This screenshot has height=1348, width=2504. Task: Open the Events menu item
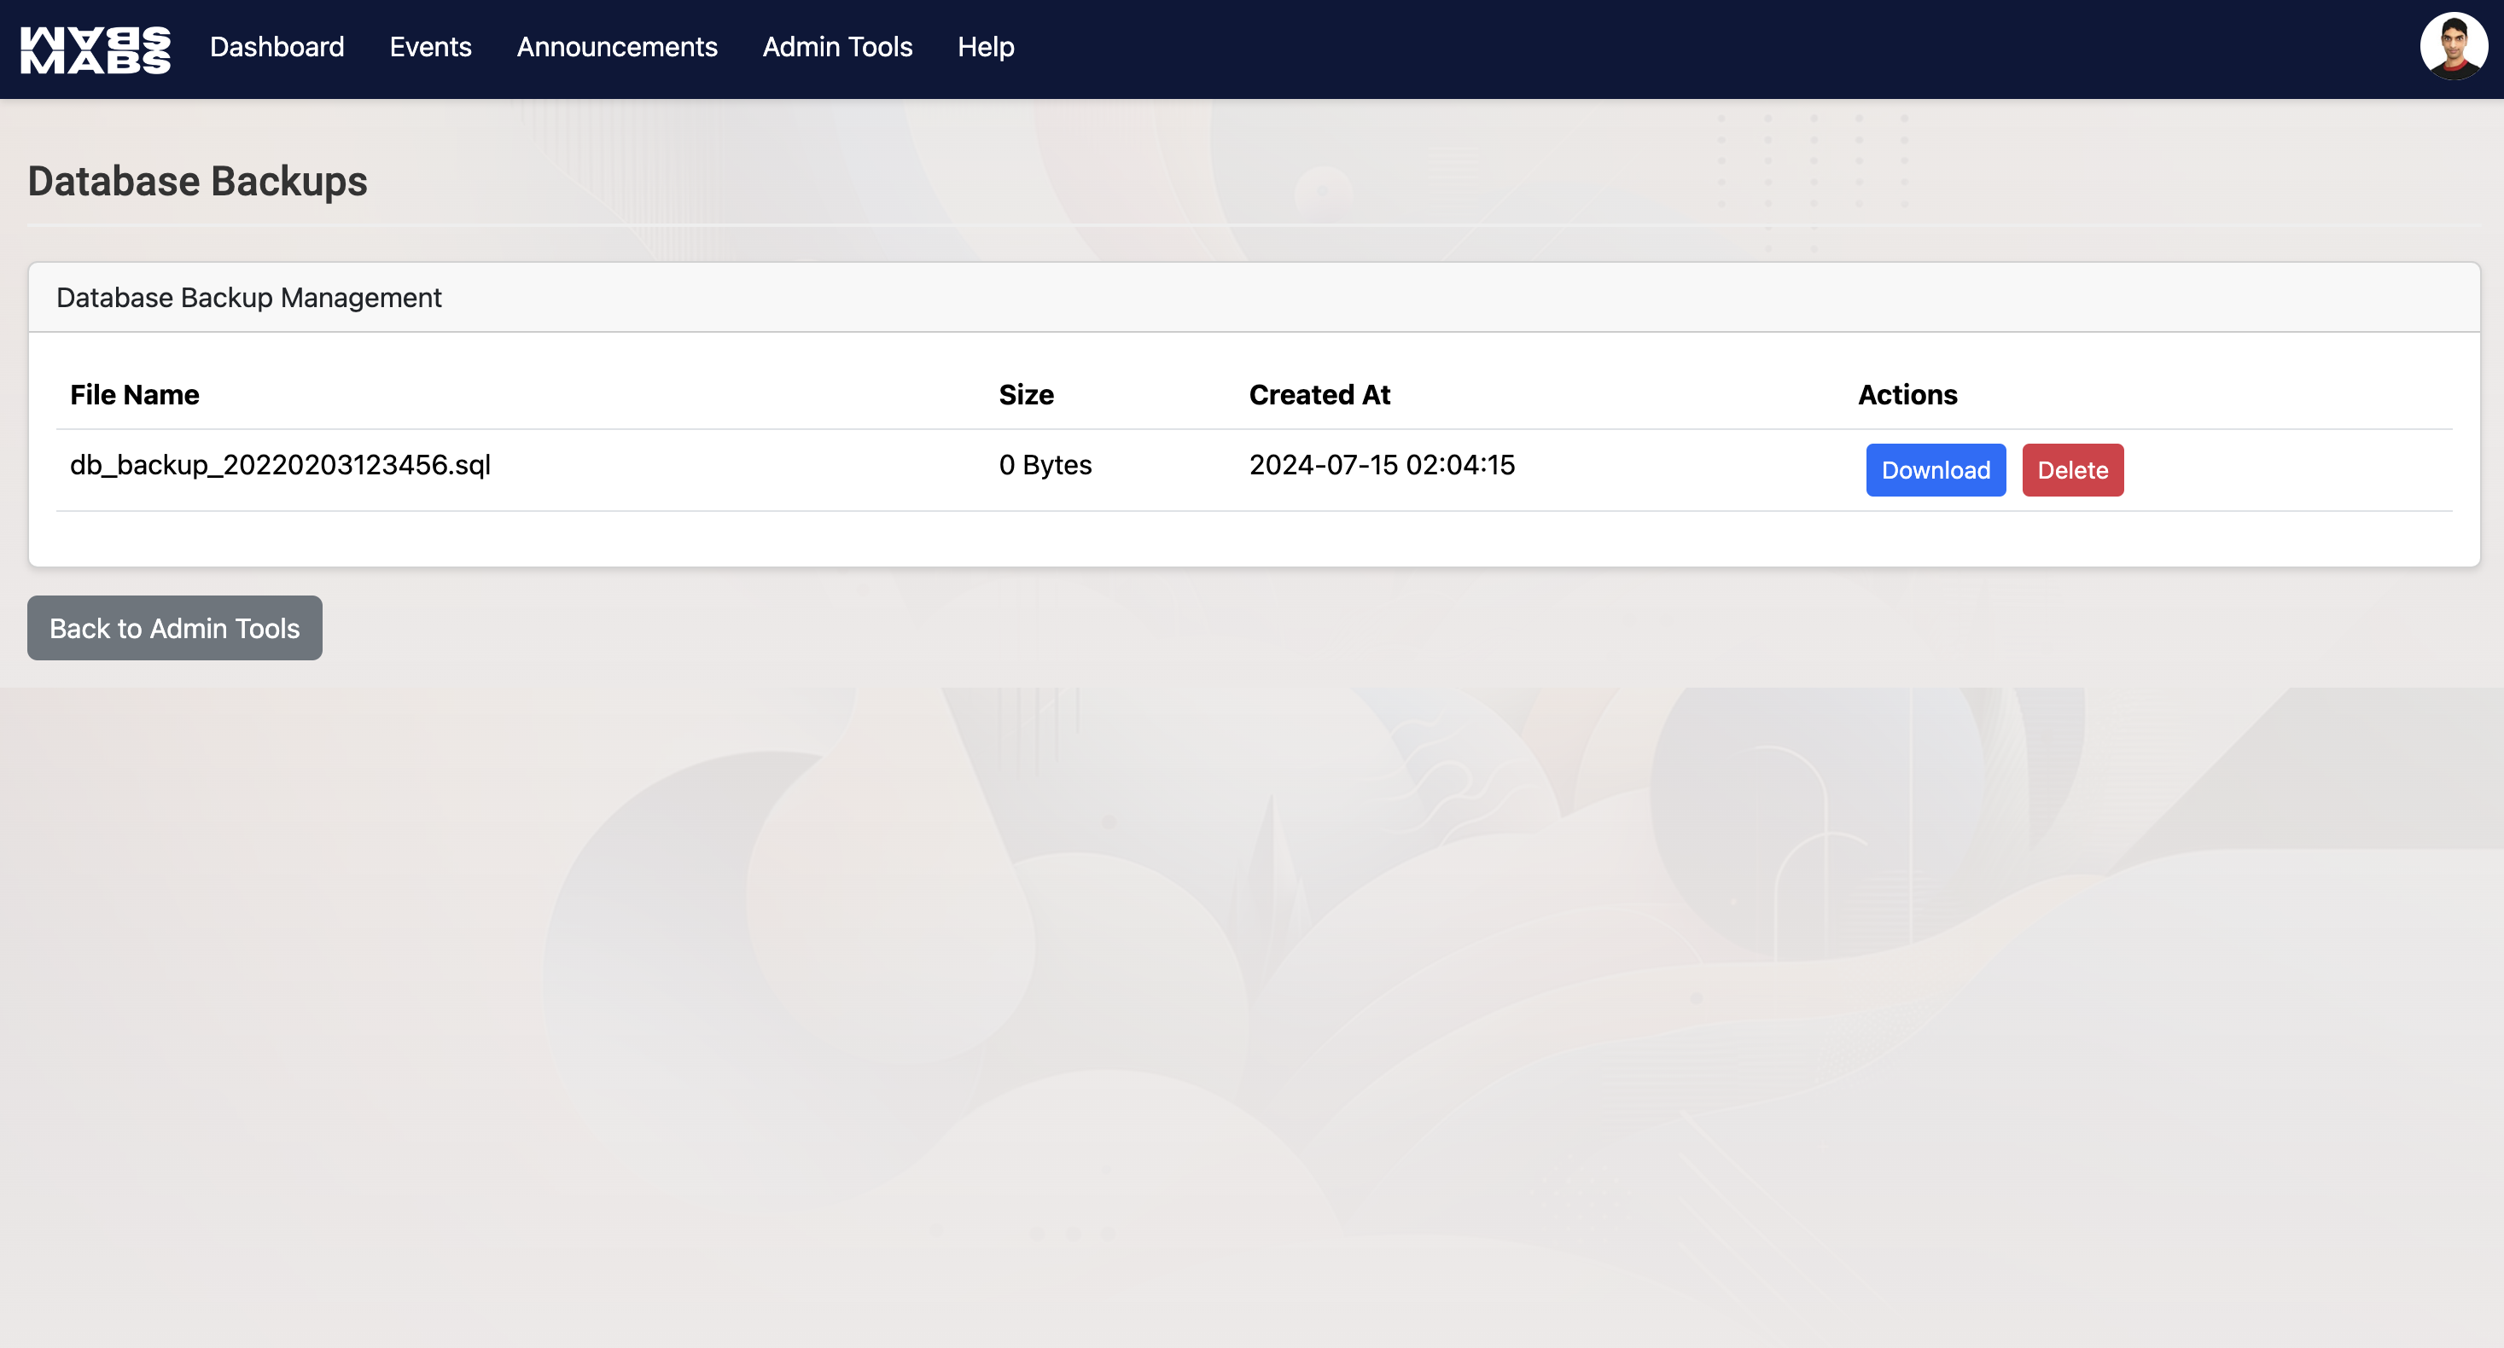[429, 47]
